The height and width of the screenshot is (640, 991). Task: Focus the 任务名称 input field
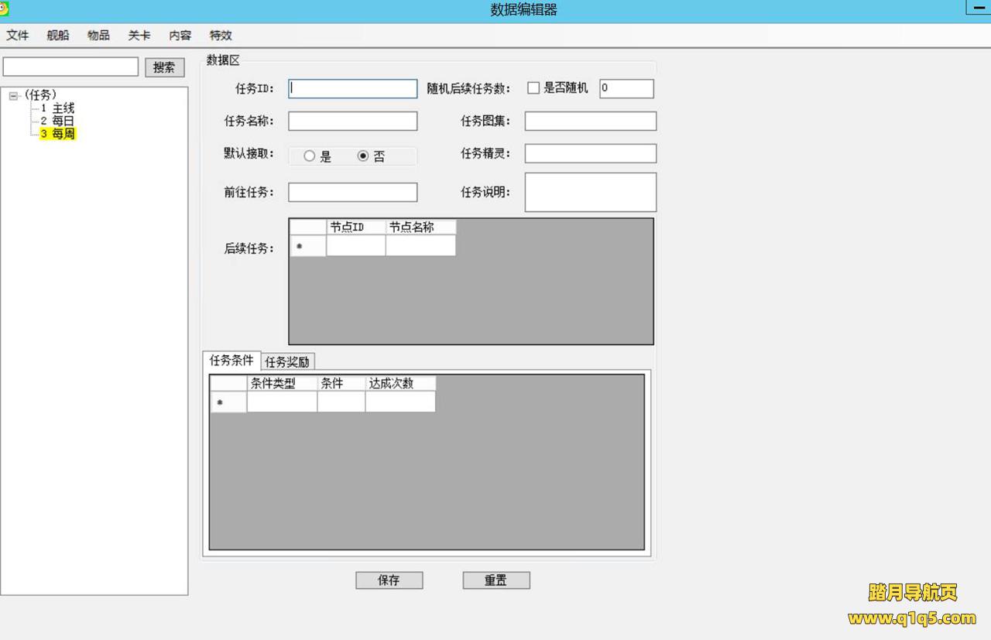(352, 121)
